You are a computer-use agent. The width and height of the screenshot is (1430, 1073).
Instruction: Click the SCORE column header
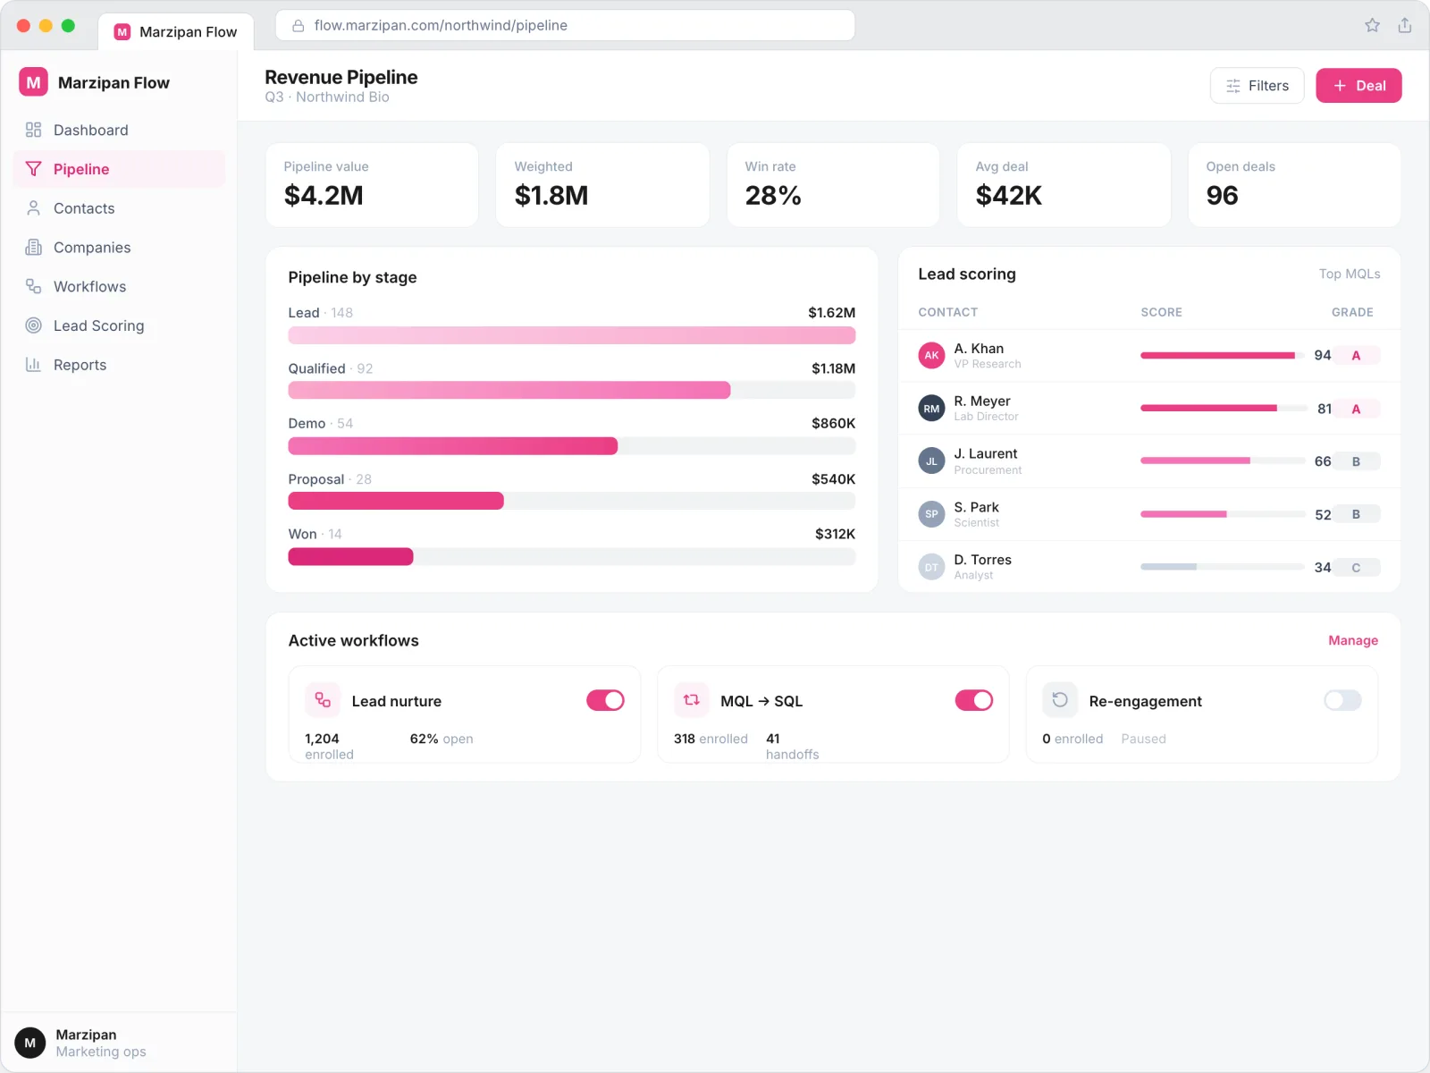click(1161, 312)
